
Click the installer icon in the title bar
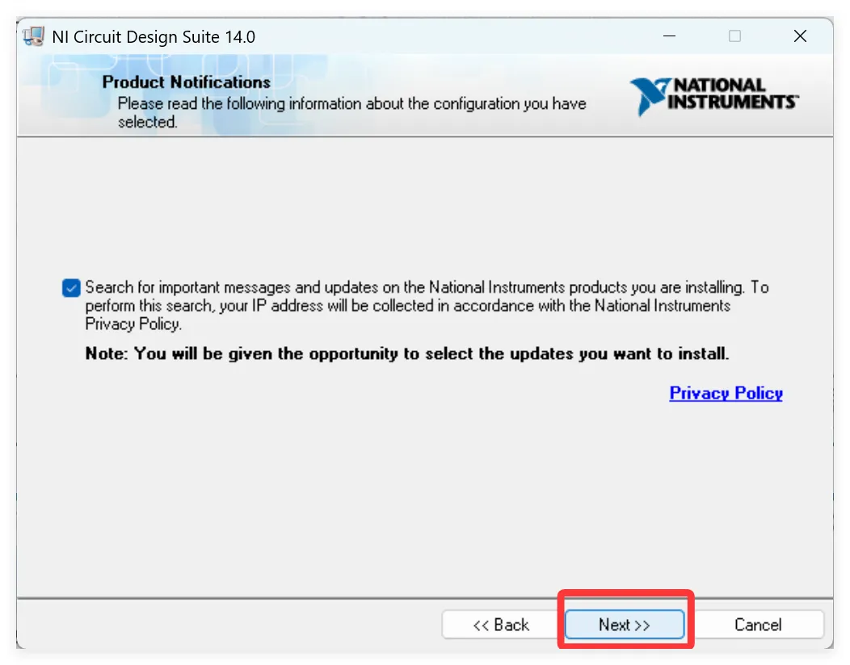point(34,37)
